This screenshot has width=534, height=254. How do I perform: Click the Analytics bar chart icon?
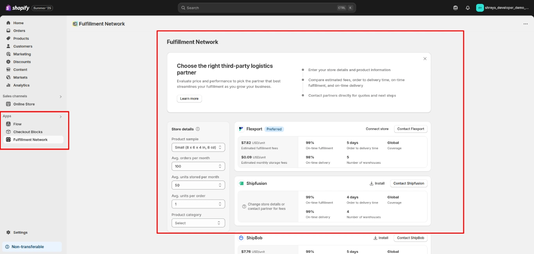pos(8,85)
